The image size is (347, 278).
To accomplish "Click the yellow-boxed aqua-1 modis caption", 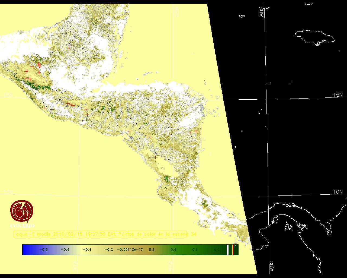I will click(x=100, y=234).
